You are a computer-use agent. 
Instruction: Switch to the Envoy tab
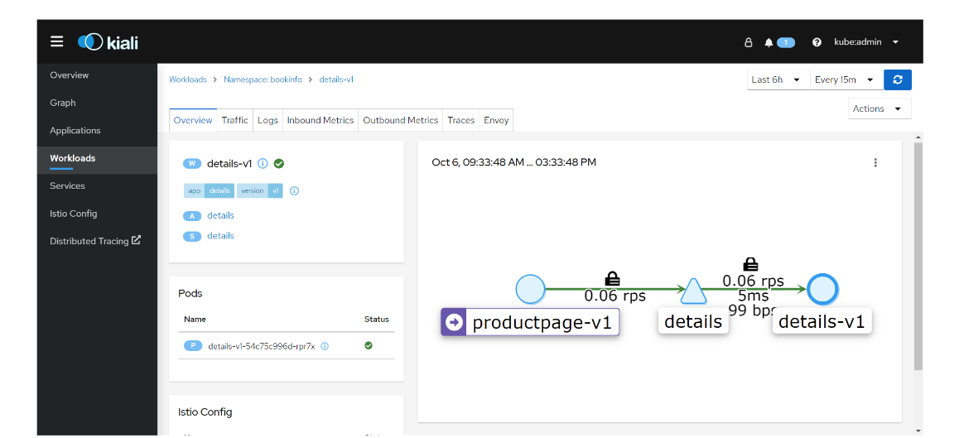click(x=496, y=120)
